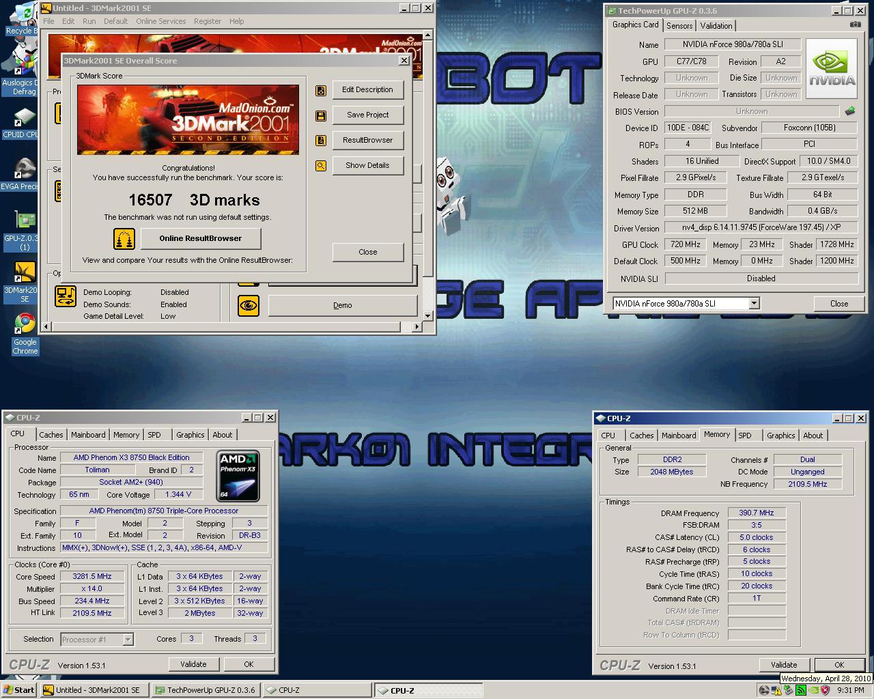
Task: Click the system tray clock showing 9:31 PM
Action: pos(851,690)
